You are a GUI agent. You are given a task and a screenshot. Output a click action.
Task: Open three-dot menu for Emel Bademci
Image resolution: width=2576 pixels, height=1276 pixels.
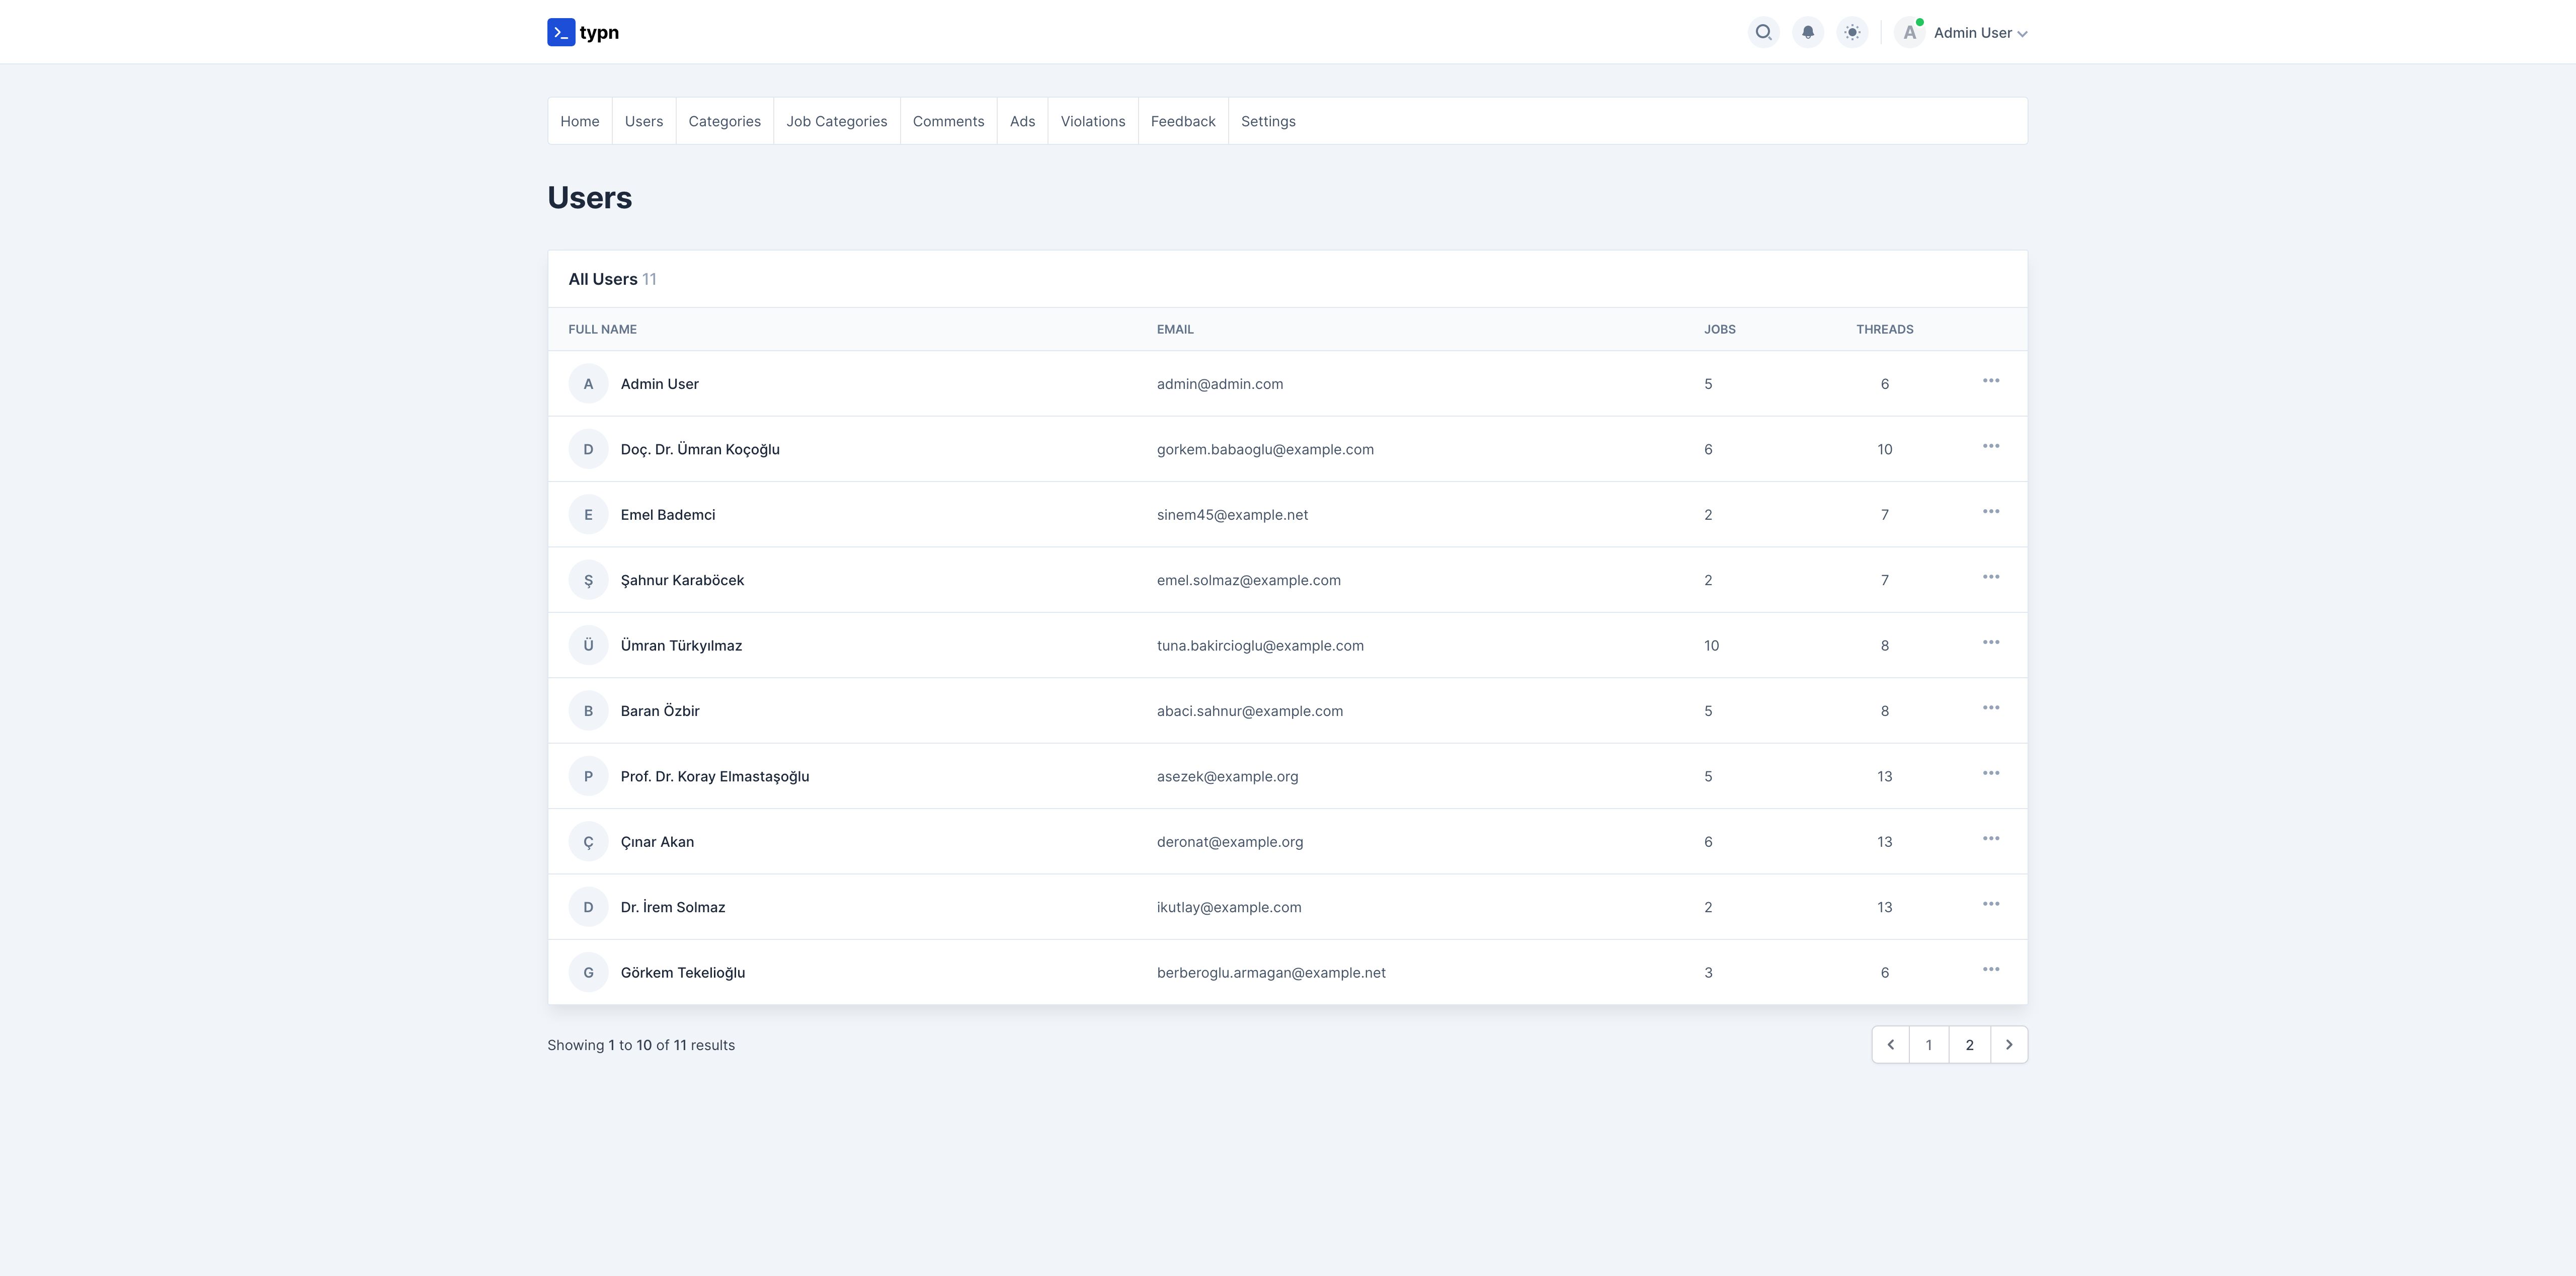[1990, 512]
